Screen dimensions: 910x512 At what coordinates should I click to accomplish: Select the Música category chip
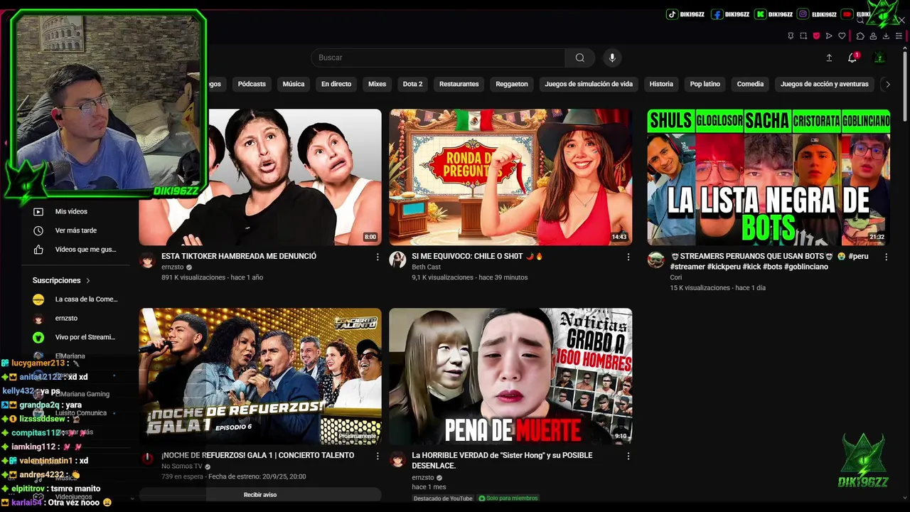pyautogui.click(x=294, y=84)
